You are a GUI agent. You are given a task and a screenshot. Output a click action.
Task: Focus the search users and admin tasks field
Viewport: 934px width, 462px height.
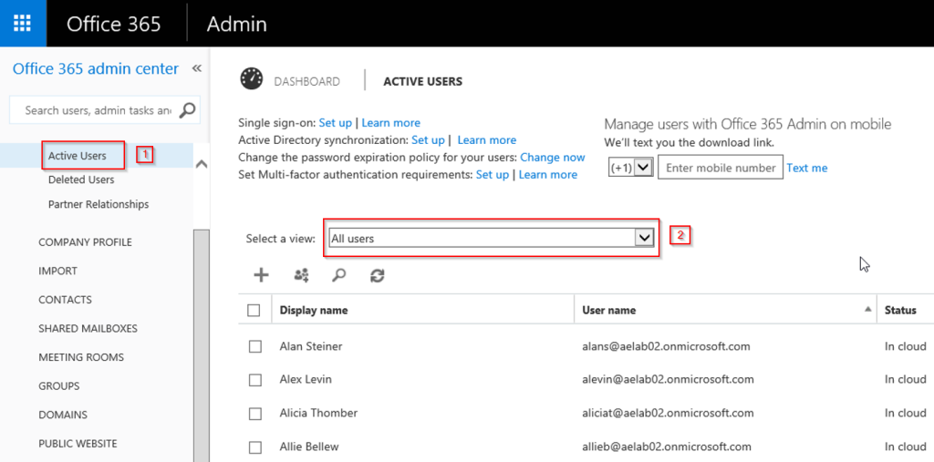[98, 110]
